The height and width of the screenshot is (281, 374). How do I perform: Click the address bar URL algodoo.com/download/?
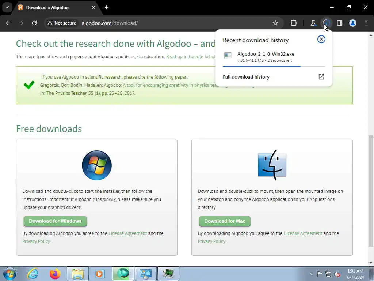pos(110,23)
